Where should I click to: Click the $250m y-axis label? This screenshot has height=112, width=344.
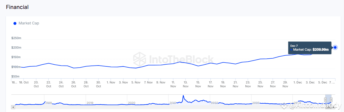pyautogui.click(x=16, y=38)
